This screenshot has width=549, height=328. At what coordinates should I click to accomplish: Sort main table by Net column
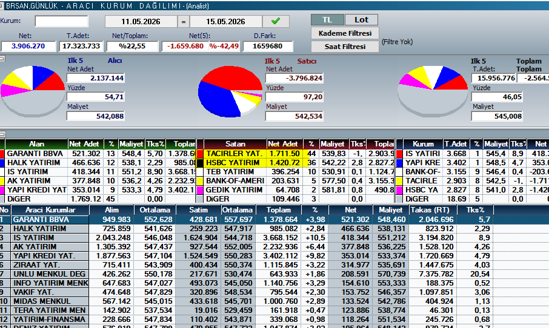pos(350,210)
